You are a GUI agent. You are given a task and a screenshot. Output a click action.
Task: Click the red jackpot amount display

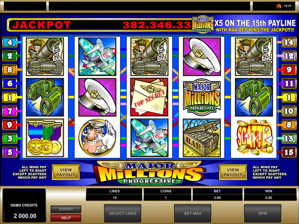(x=157, y=25)
